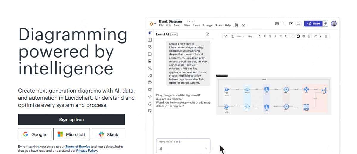Start a new Lucid AI chat
The image size is (357, 154).
pos(207,34)
